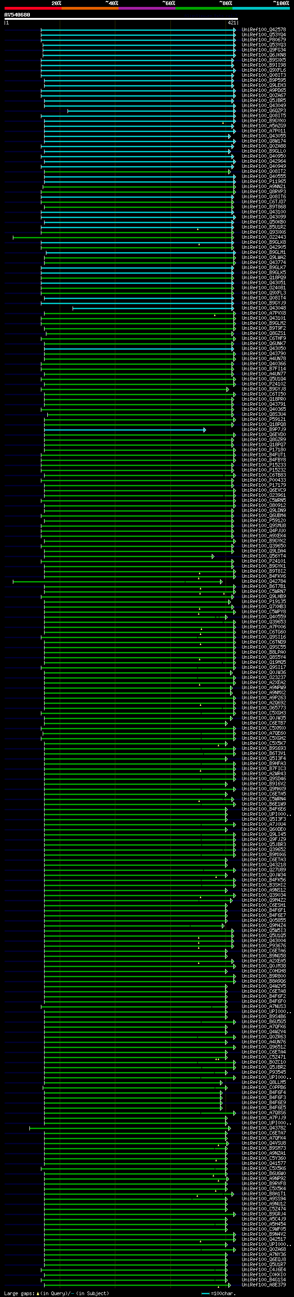
Task: Click the orange ~40% identity legend segment
Action: [90, 8]
